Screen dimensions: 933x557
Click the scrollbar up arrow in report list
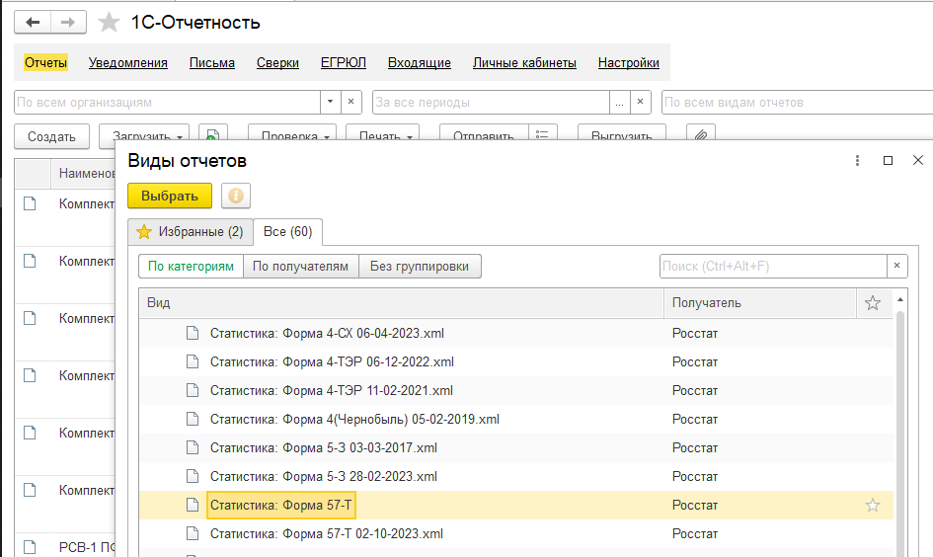[x=900, y=299]
